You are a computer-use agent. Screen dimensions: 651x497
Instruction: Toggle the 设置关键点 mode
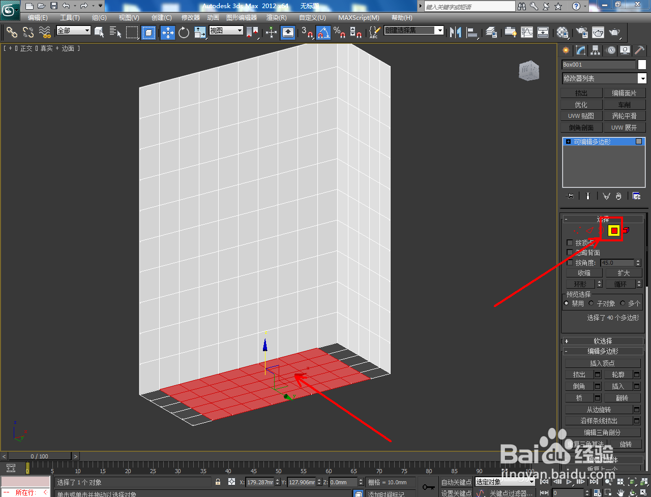[456, 493]
